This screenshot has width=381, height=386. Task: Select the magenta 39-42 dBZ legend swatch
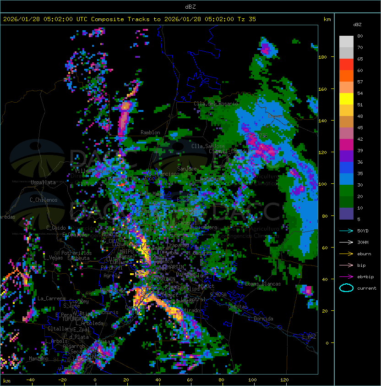(346, 145)
